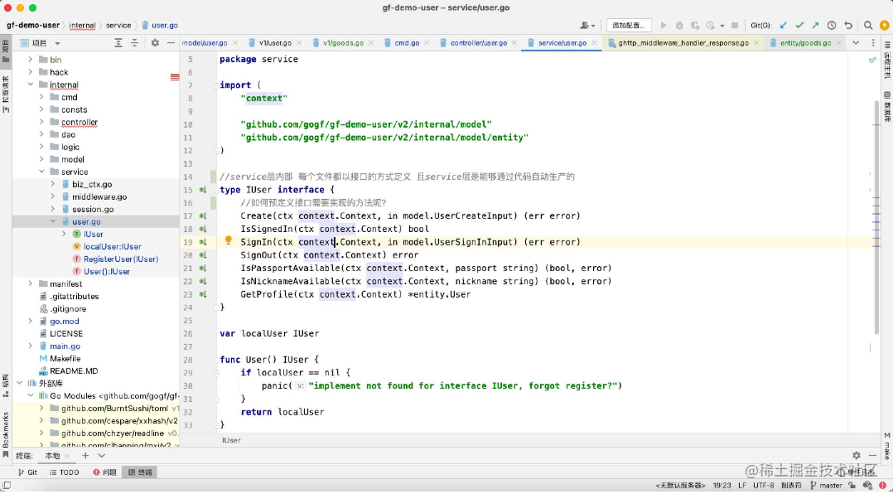The width and height of the screenshot is (893, 494).
Task: Open Git history clock icon
Action: (x=831, y=25)
